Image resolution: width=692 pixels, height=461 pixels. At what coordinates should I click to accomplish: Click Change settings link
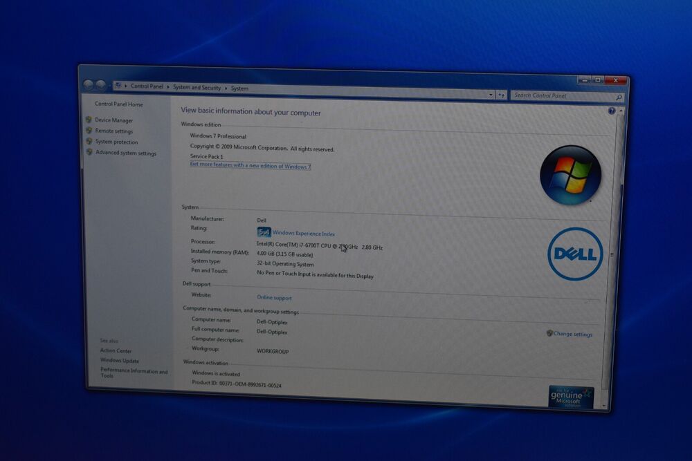pos(573,334)
